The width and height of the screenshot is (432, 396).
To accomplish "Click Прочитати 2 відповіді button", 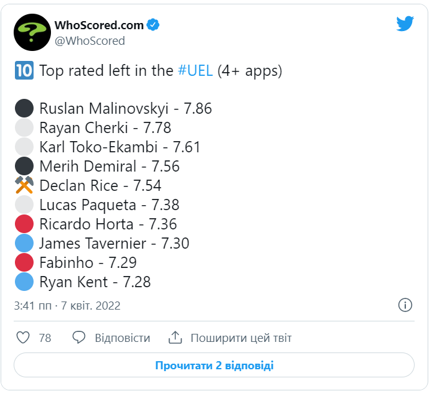I will (x=214, y=366).
